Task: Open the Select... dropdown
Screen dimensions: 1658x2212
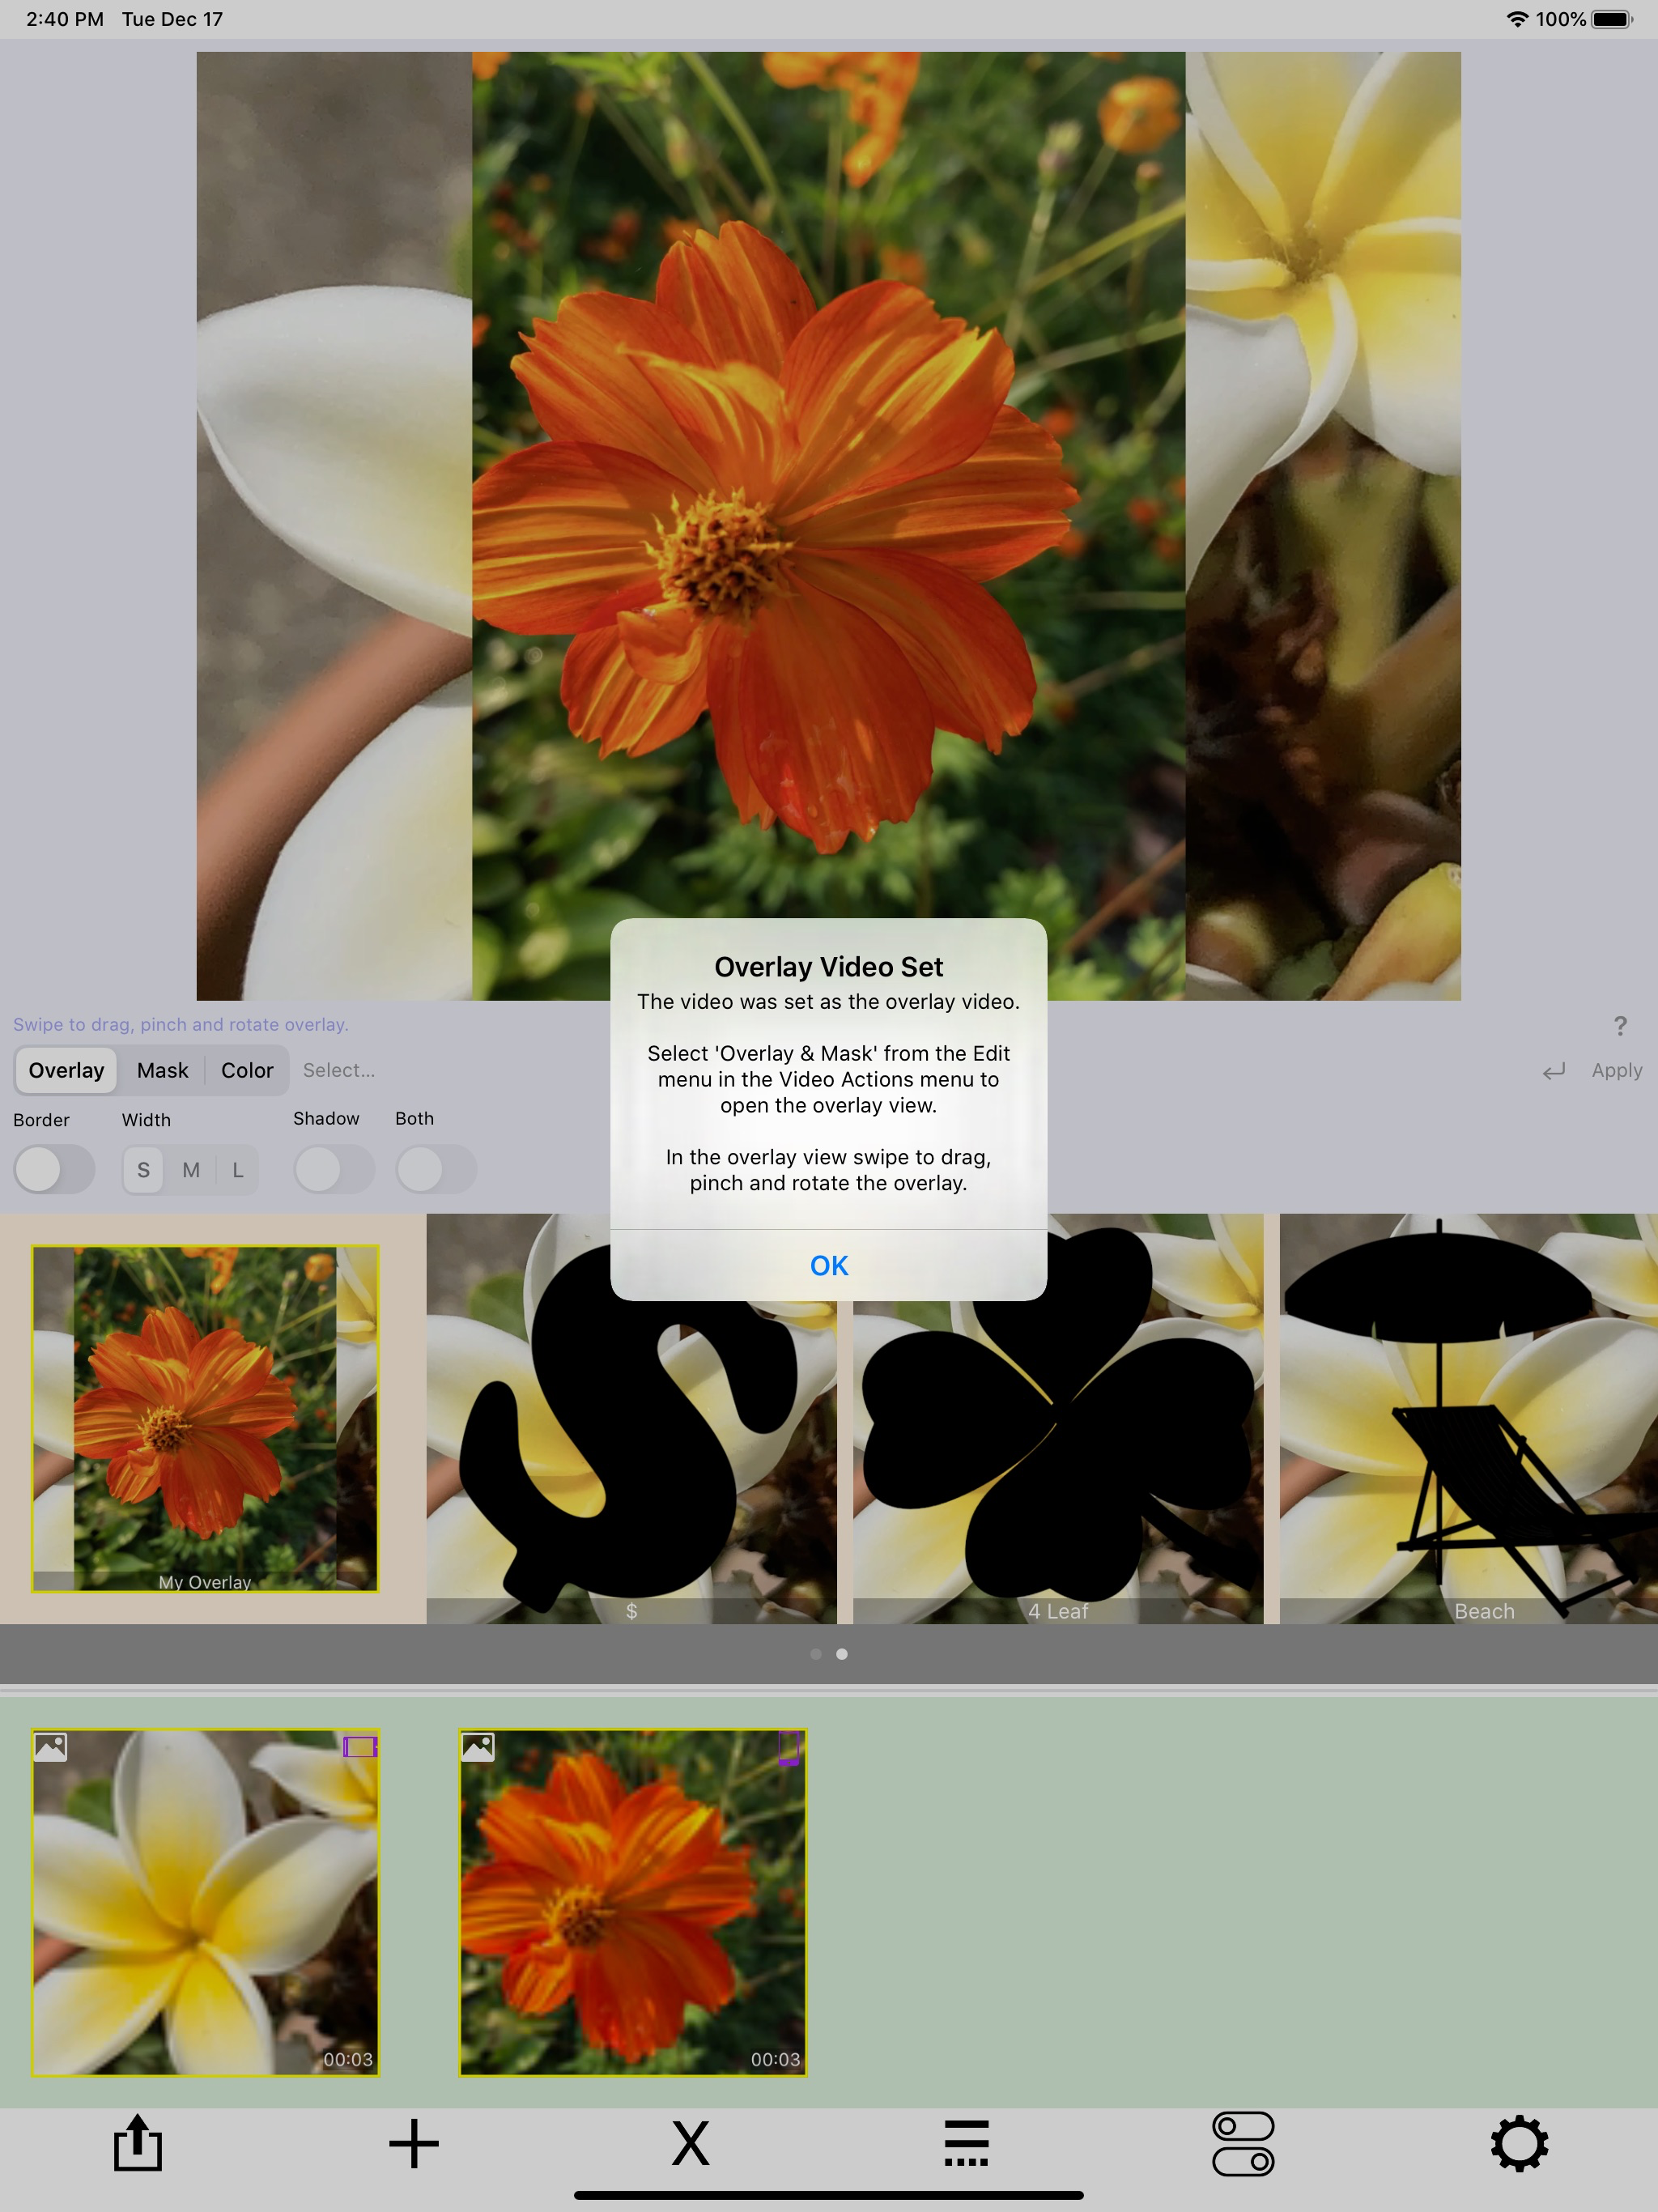Action: tap(339, 1070)
